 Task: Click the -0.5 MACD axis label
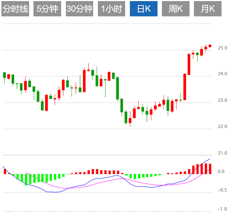(x=222, y=190)
